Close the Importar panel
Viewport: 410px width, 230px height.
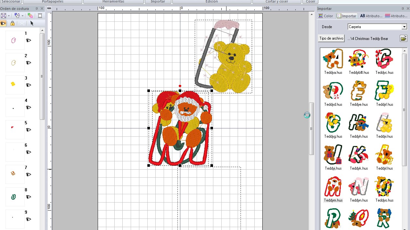(407, 9)
